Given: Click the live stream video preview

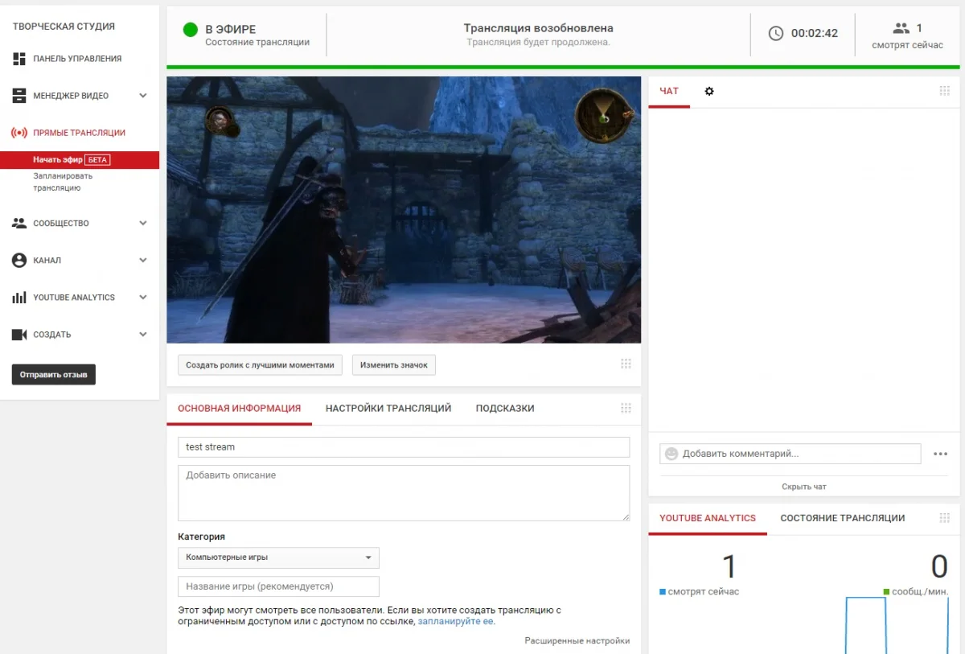Looking at the screenshot, I should (x=404, y=210).
